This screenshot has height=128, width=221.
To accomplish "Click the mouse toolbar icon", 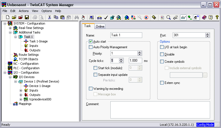I will 83,18.
